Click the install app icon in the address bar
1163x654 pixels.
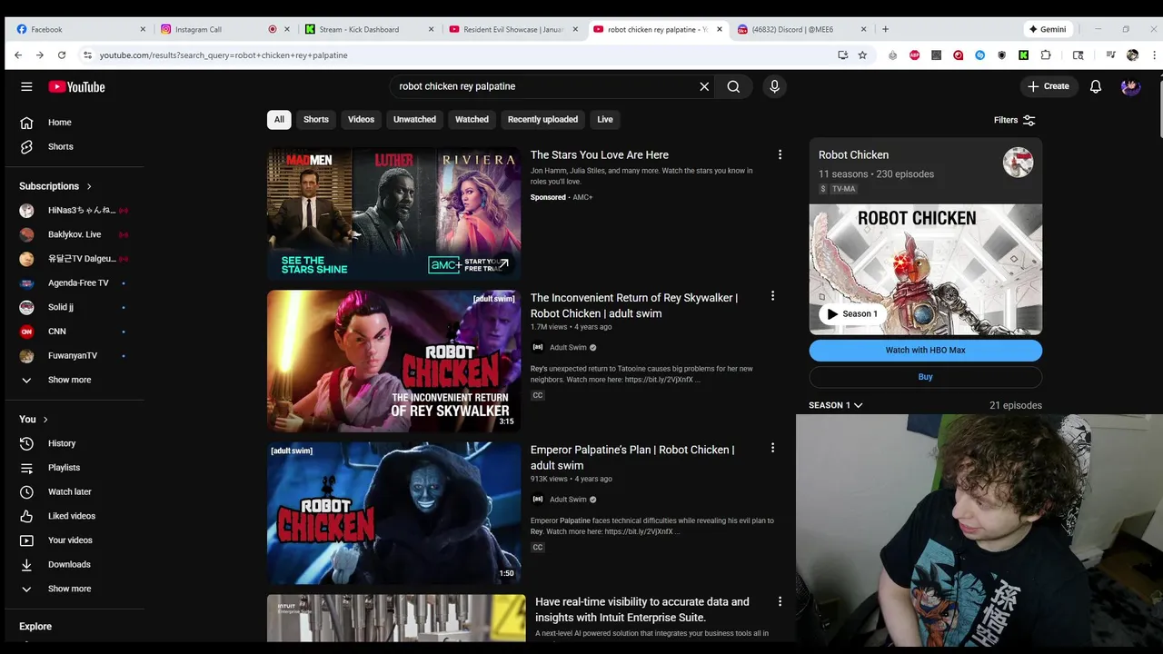pos(842,55)
